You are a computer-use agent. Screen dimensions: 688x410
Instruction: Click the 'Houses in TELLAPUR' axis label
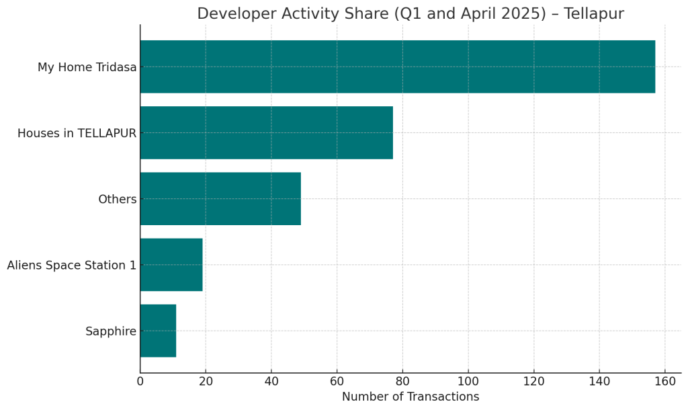pyautogui.click(x=77, y=133)
